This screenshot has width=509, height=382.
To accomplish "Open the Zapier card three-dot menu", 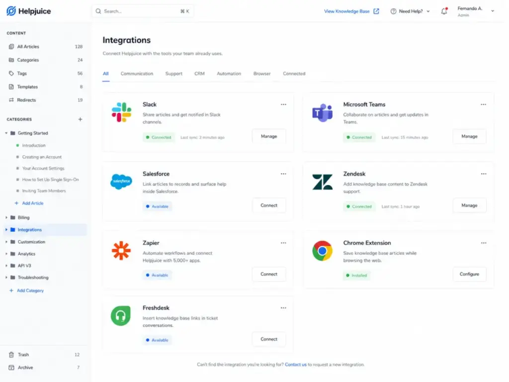I will coord(283,243).
